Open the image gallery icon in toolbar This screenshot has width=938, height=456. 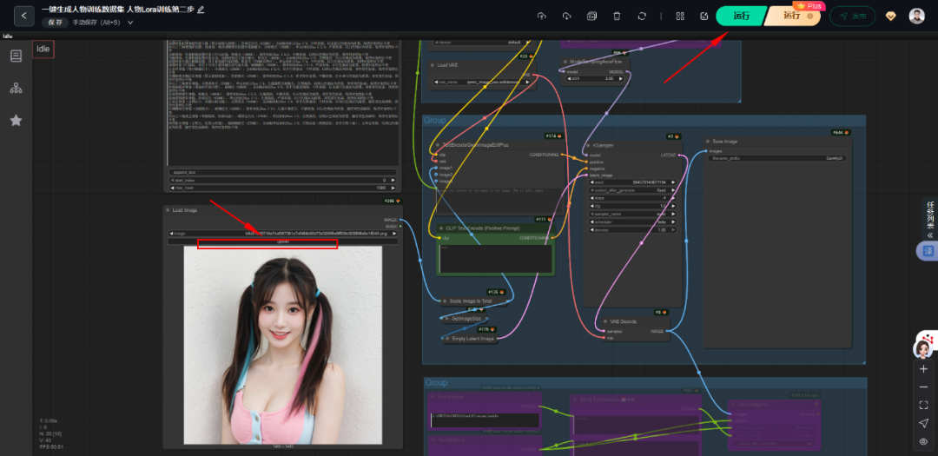(x=591, y=17)
